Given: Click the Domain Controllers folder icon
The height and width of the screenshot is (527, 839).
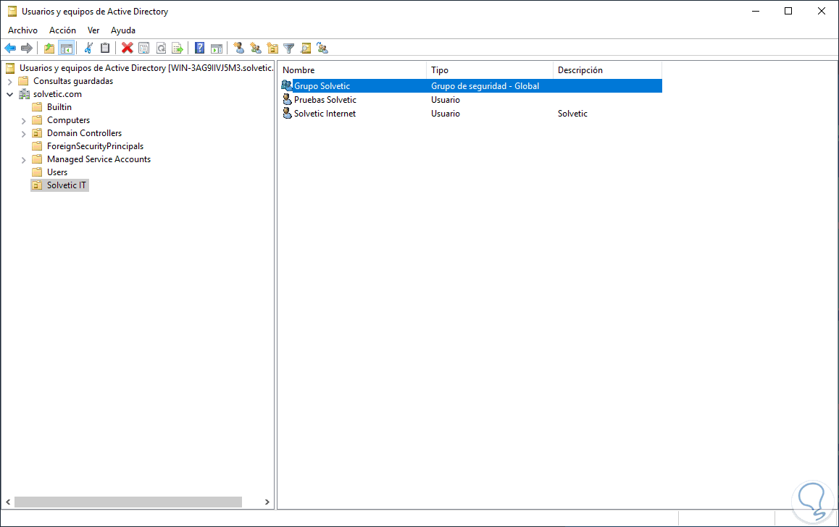Looking at the screenshot, I should [x=37, y=133].
